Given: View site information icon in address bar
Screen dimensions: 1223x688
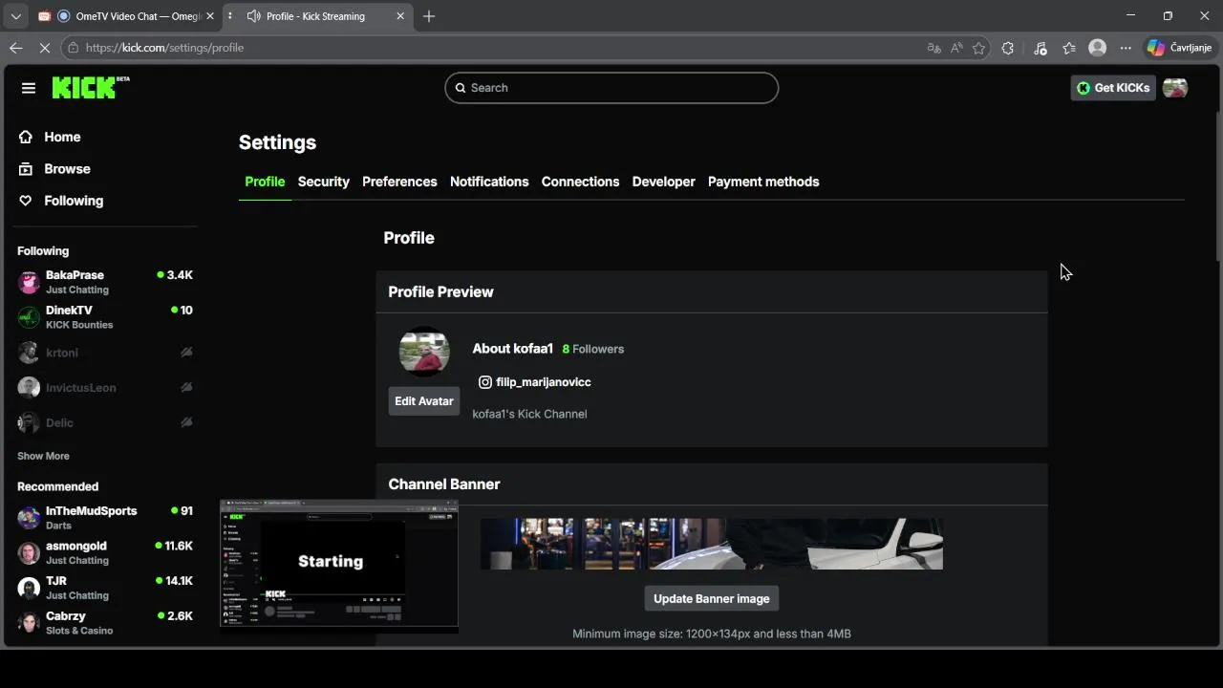Looking at the screenshot, I should coord(73,48).
